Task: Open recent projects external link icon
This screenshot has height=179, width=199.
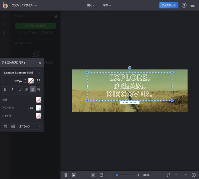Action: tap(55, 43)
